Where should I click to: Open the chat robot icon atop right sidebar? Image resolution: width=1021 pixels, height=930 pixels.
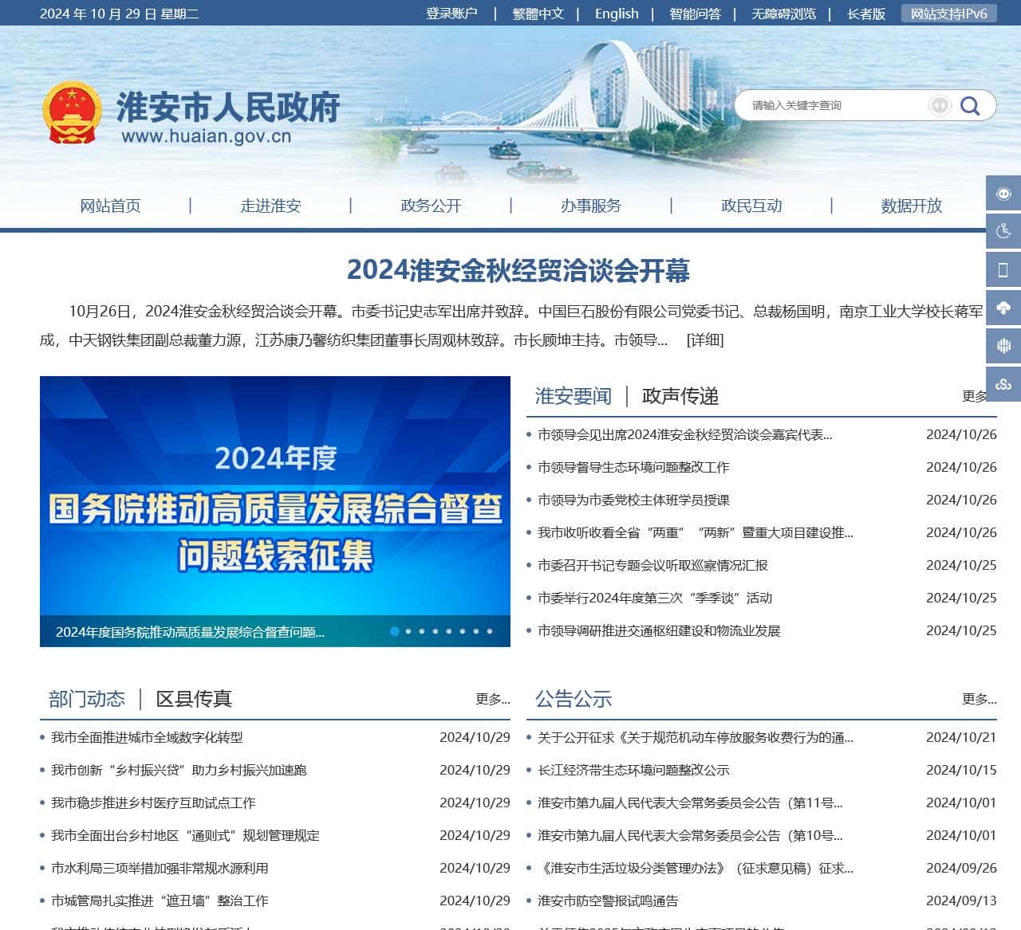[x=1003, y=192]
